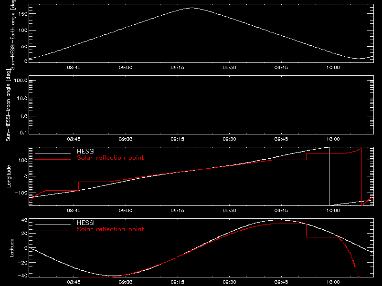
Task: Click 09:30 tick of the Longitude plot
Action: point(229,211)
